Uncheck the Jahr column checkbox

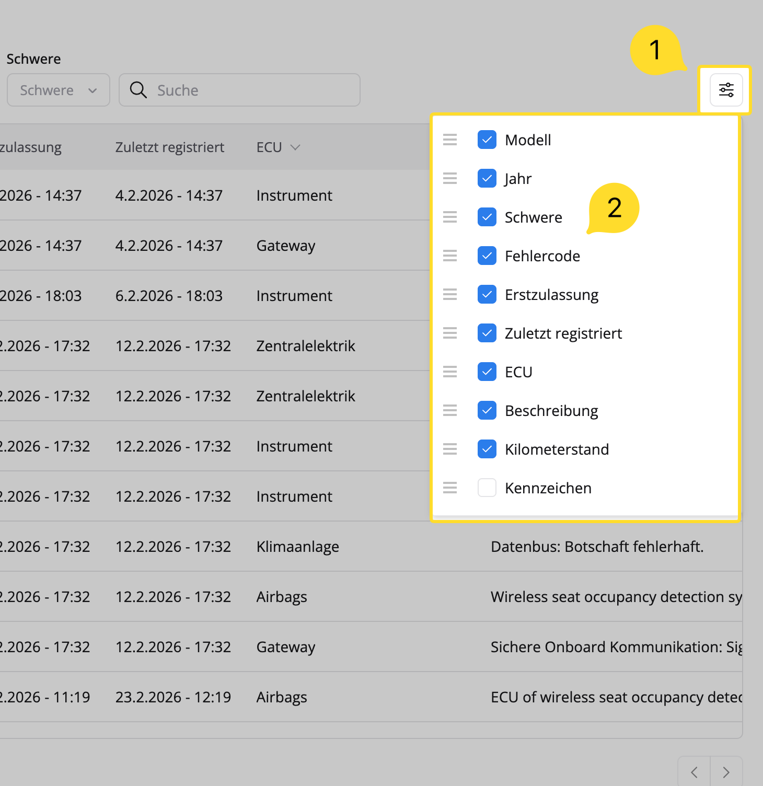(x=487, y=178)
